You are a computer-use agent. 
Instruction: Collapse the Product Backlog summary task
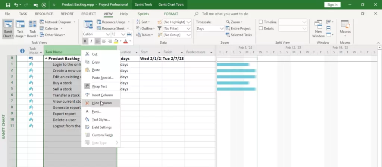point(46,59)
